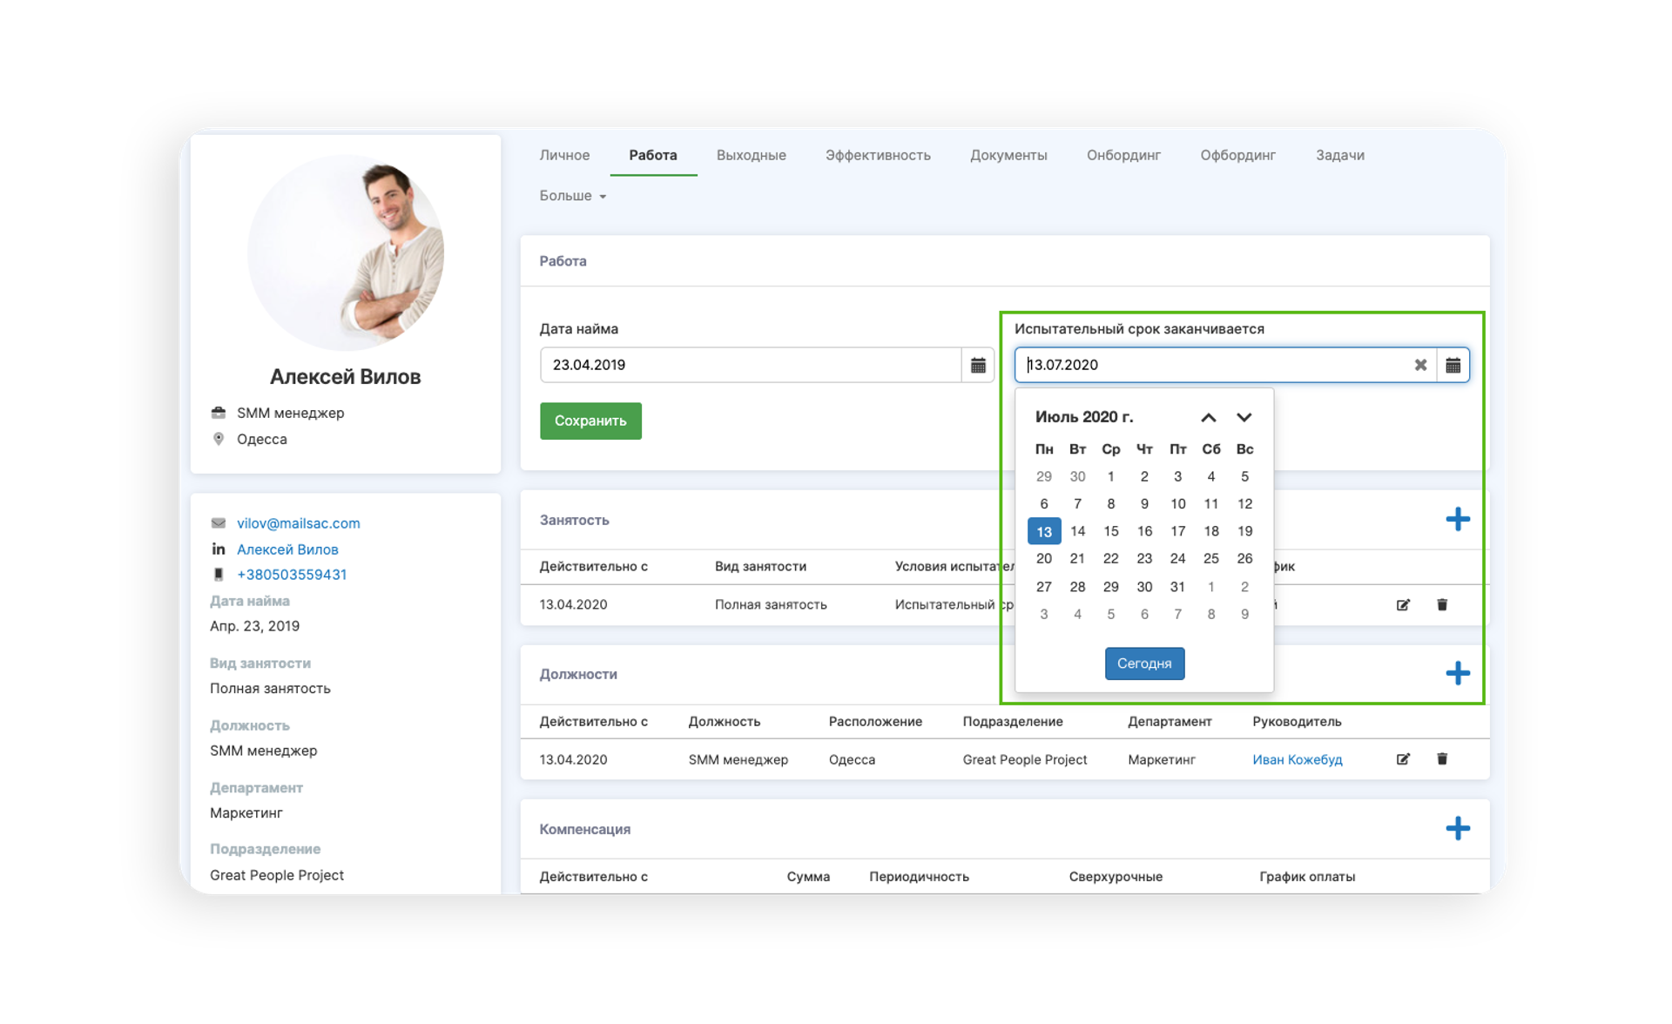Add a new position with plus icon

[1458, 673]
